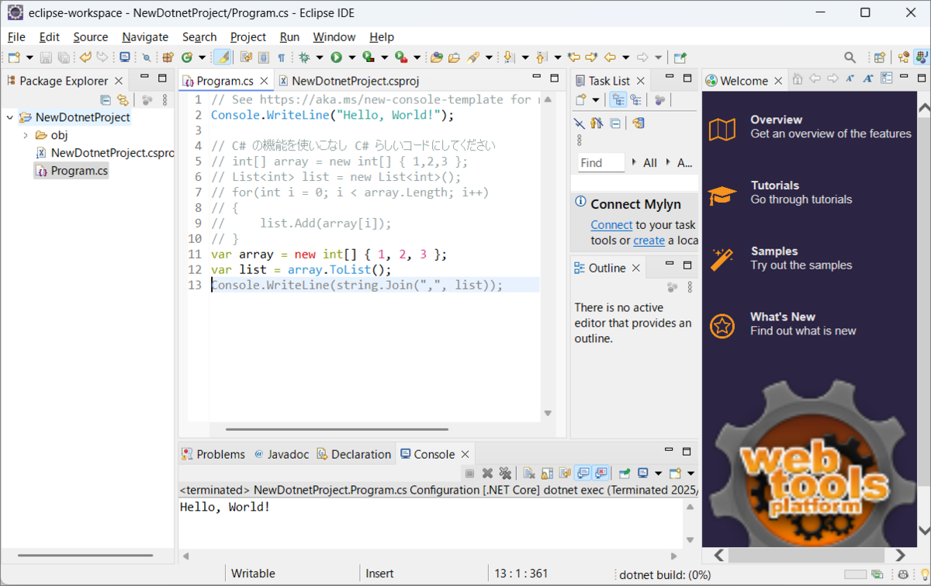Open Display Selected Console dropdown arrow

point(658,473)
